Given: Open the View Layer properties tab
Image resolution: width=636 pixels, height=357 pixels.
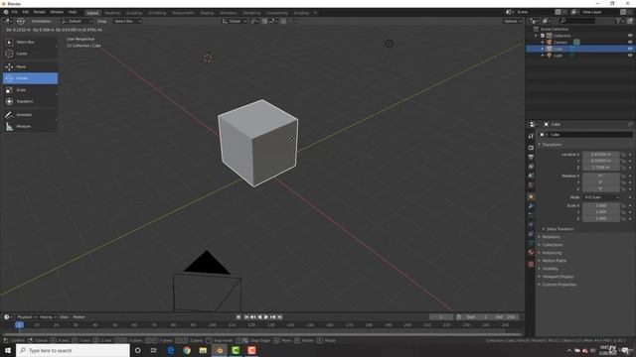Looking at the screenshot, I should coord(531,167).
